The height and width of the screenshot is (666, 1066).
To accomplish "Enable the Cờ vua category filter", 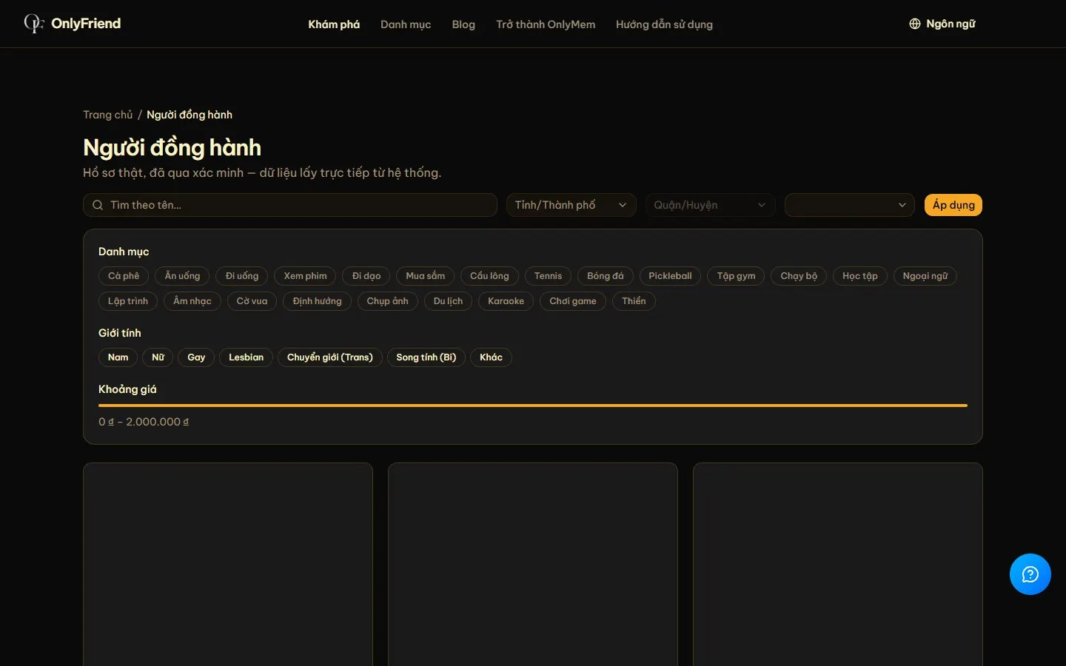I will (252, 301).
